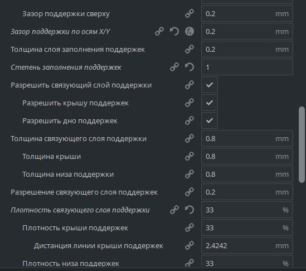
Task: Click the label Толщина крыши
Action: [x=51, y=157]
